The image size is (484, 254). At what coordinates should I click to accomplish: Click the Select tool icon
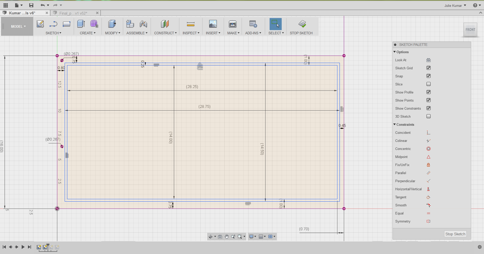point(276,24)
